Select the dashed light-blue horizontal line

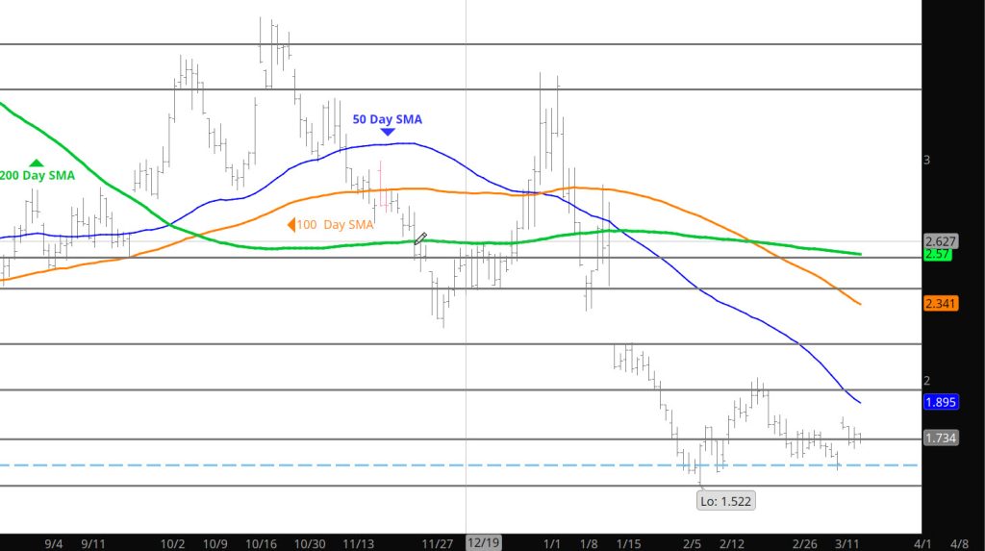(385, 464)
